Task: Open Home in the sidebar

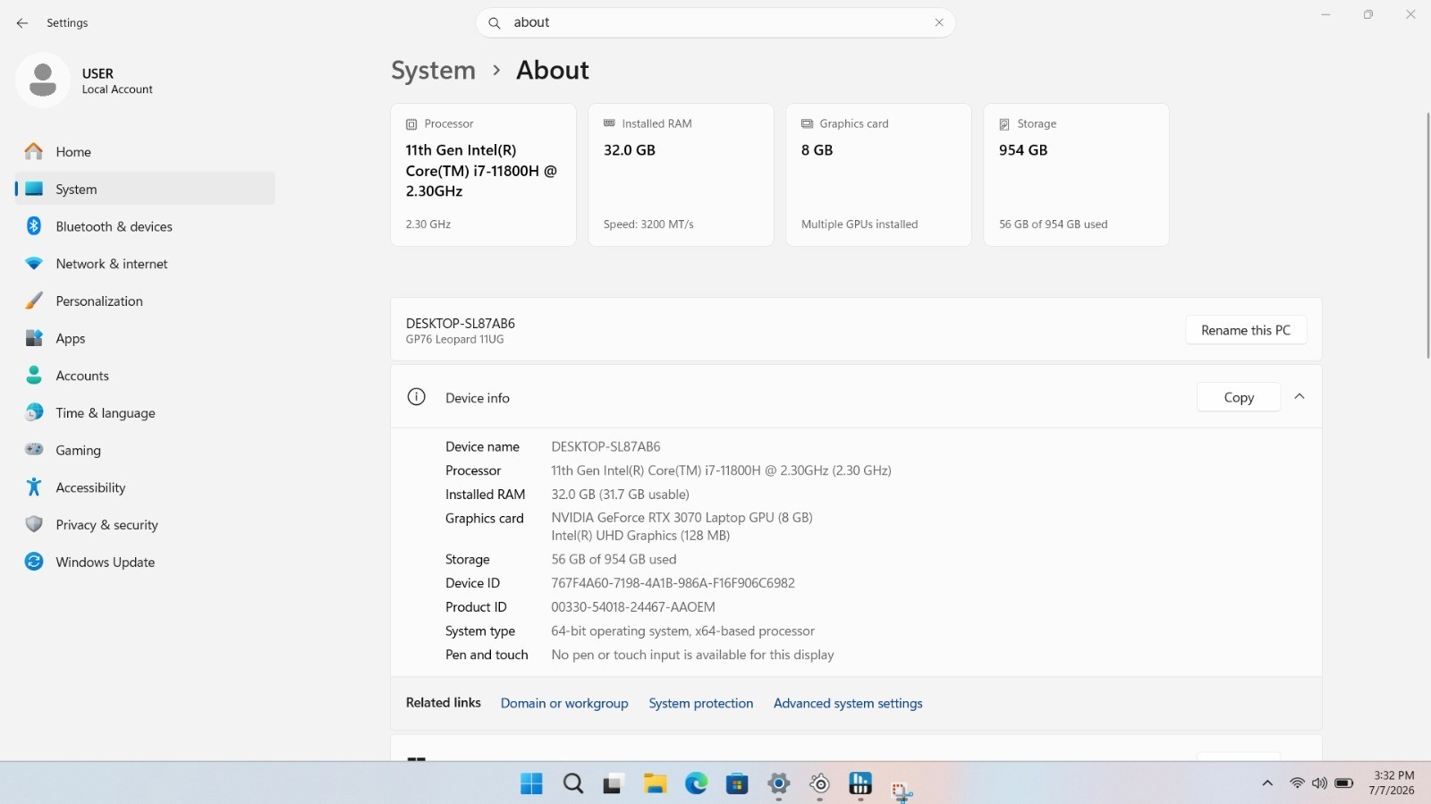Action: click(145, 152)
